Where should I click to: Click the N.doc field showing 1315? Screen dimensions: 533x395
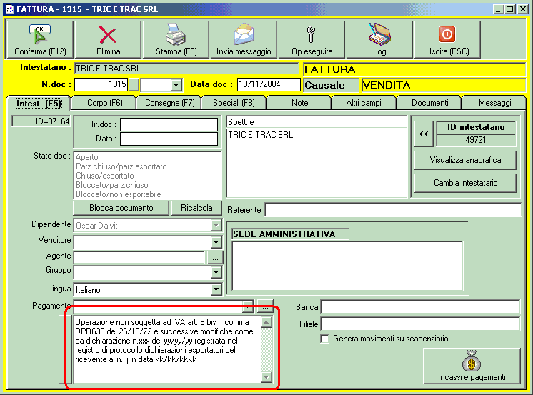(x=101, y=84)
